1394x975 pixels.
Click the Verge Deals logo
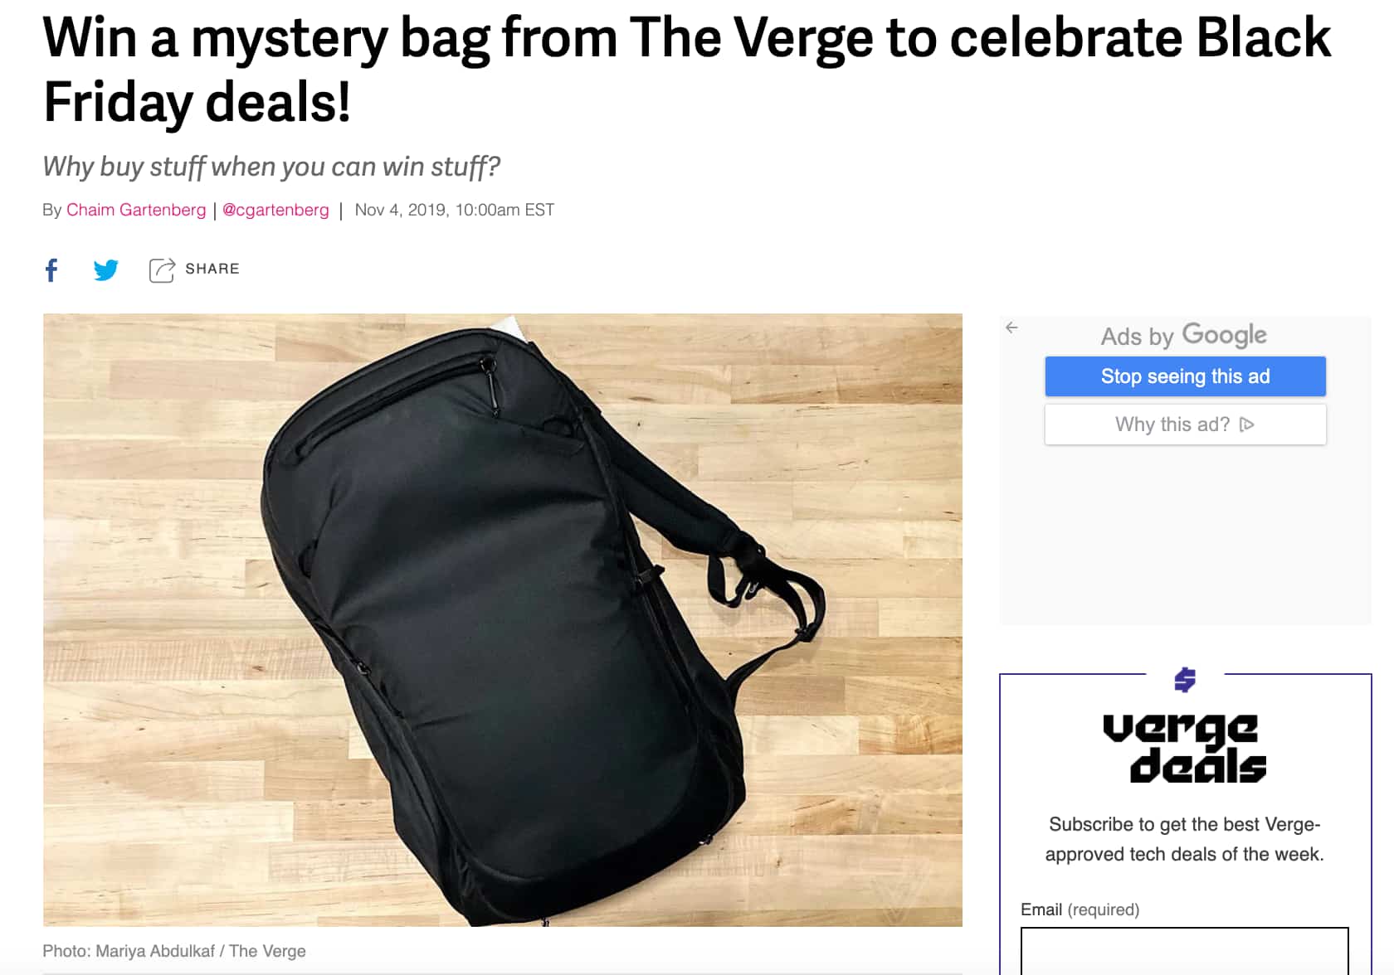click(x=1185, y=749)
